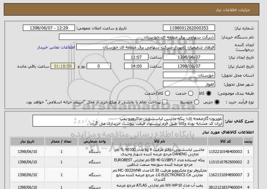This screenshot has height=189, width=267.
Task: Click the creation date field beside 11:07
Action: [189, 57]
